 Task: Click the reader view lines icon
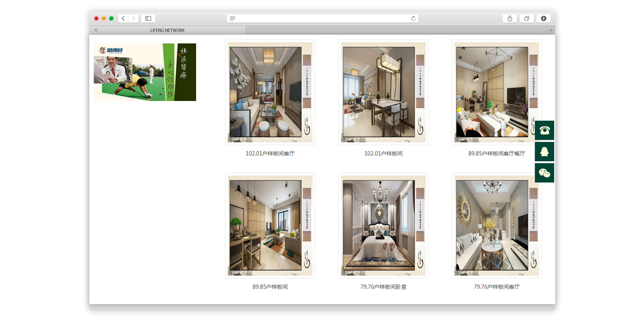pyautogui.click(x=232, y=18)
